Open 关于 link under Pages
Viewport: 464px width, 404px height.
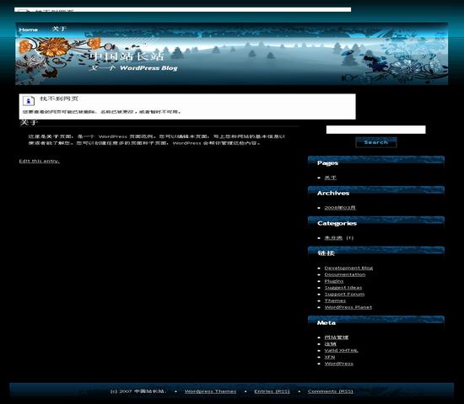pos(330,178)
